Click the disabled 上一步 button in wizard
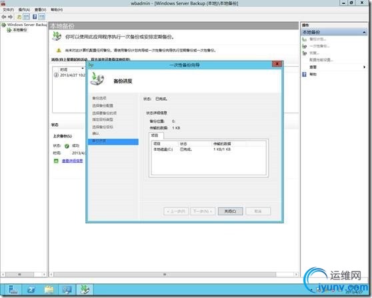This screenshot has height=298, width=372. click(x=176, y=211)
